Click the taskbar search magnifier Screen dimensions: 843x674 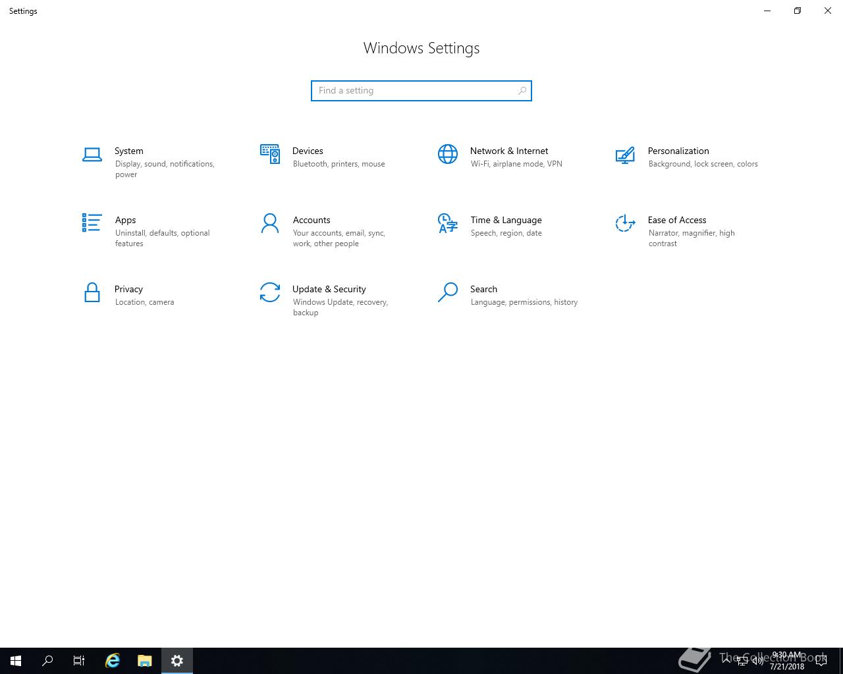[x=47, y=661]
